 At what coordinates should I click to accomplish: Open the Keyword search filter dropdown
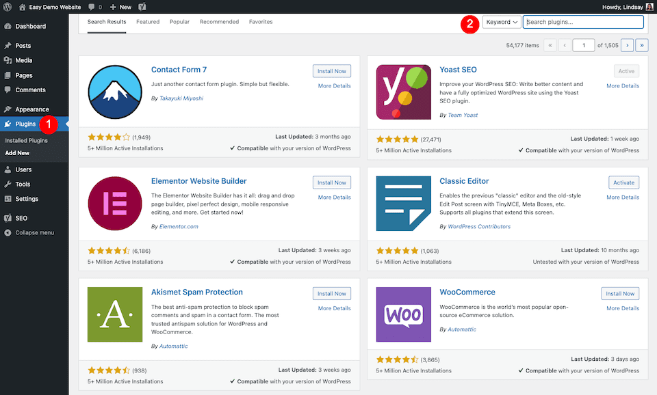(x=500, y=21)
